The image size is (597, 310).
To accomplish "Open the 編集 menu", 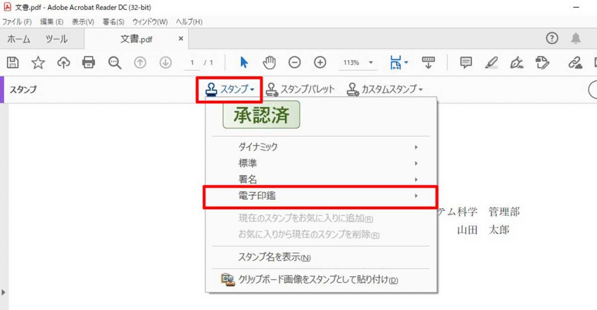I will click(52, 22).
